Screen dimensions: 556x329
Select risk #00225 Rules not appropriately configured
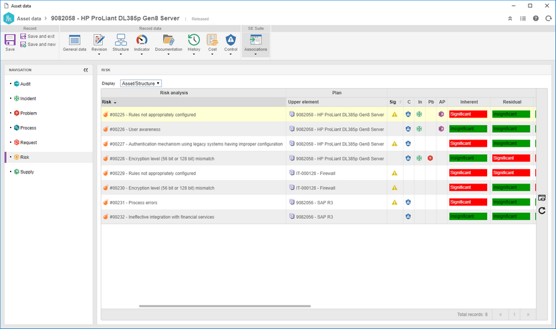tap(152, 115)
